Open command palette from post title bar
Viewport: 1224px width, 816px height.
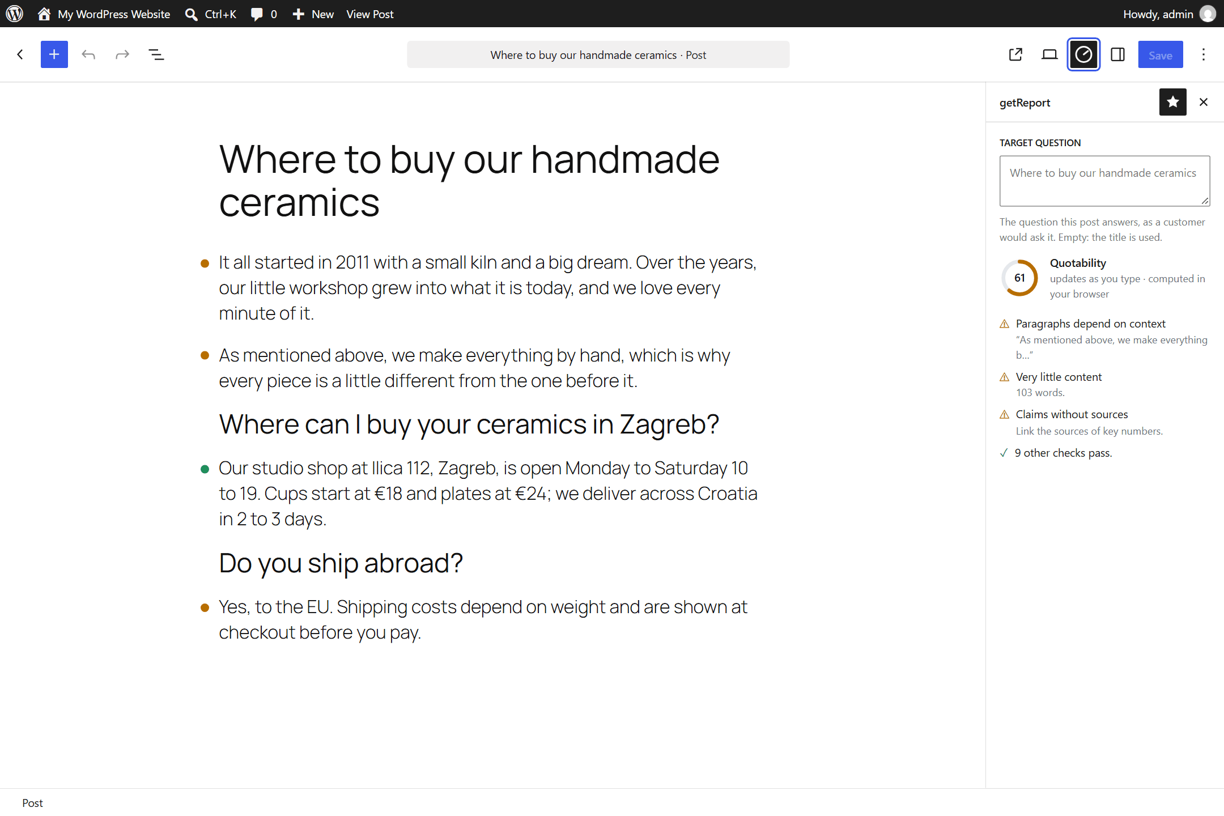click(598, 54)
